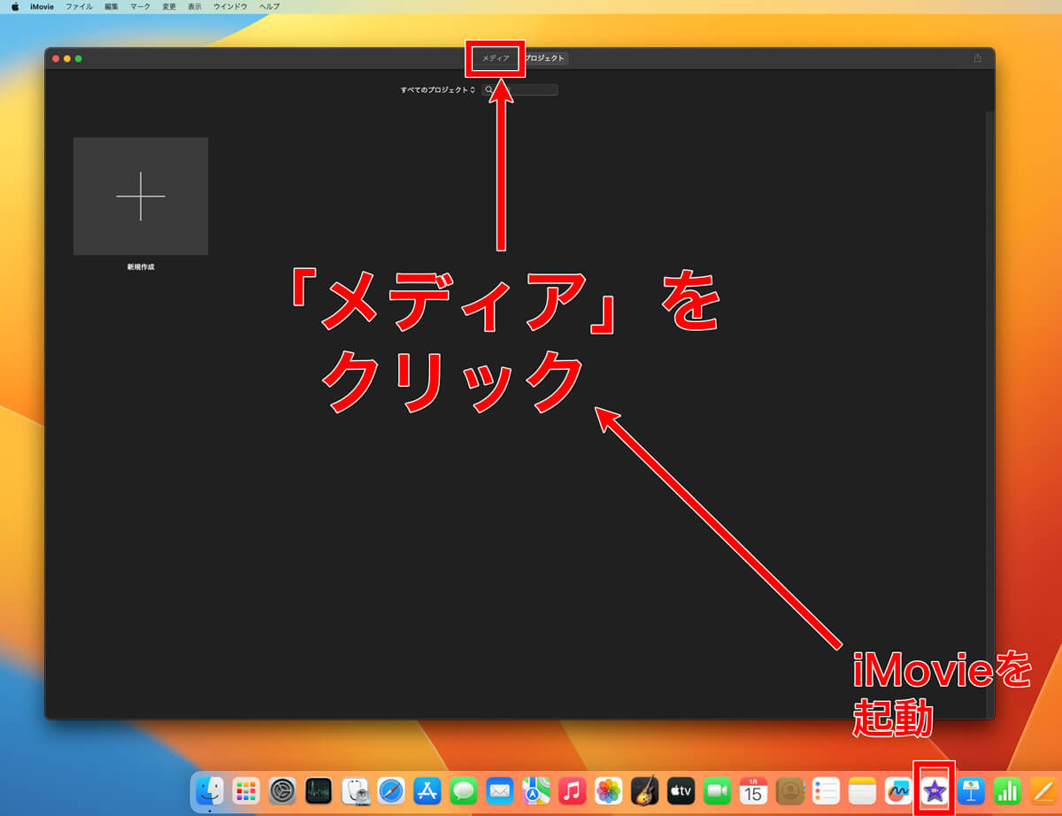Screen dimensions: 1062x816
Task: Launch Keynote from the Dock
Action: tap(972, 789)
